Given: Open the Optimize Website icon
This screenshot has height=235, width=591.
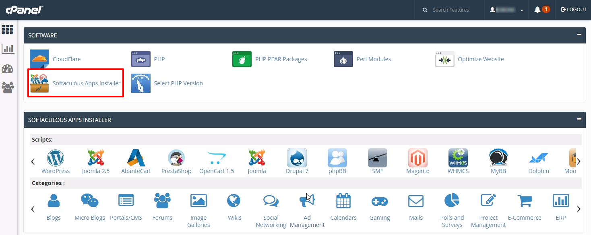Looking at the screenshot, I should click(445, 59).
